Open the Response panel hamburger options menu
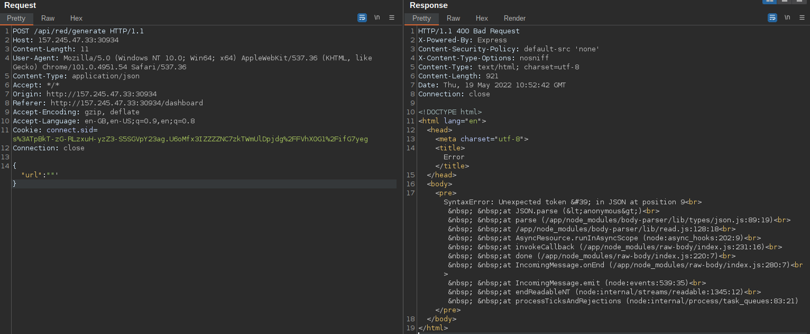This screenshot has height=334, width=810. pyautogui.click(x=802, y=17)
